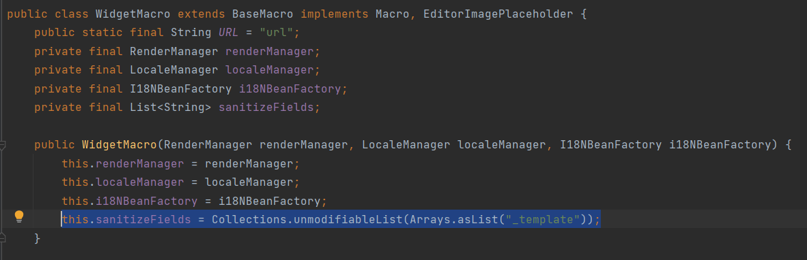This screenshot has width=807, height=260.
Task: Click the Arrays class reference
Action: point(429,219)
